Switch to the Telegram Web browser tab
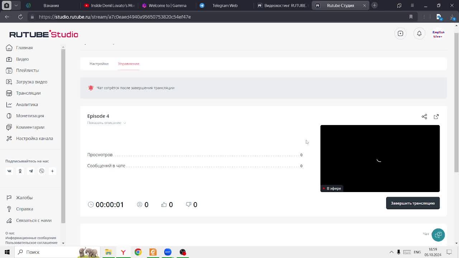459x258 pixels. (x=225, y=5)
